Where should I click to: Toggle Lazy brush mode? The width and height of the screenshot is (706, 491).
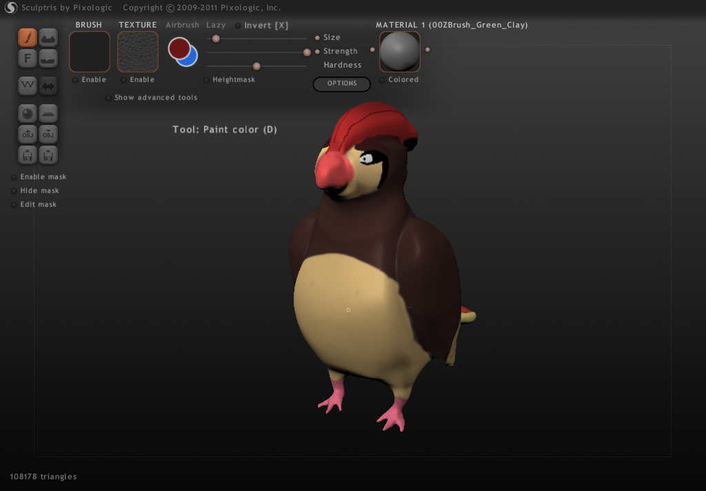(216, 26)
